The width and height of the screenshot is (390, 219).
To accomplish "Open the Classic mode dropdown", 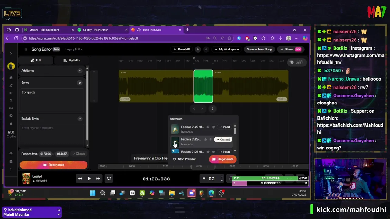I will (79, 154).
